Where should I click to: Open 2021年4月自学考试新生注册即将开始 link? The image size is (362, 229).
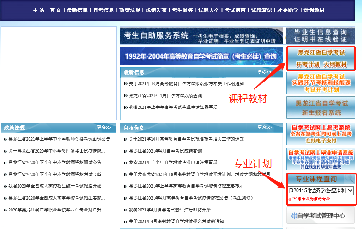point(170,210)
